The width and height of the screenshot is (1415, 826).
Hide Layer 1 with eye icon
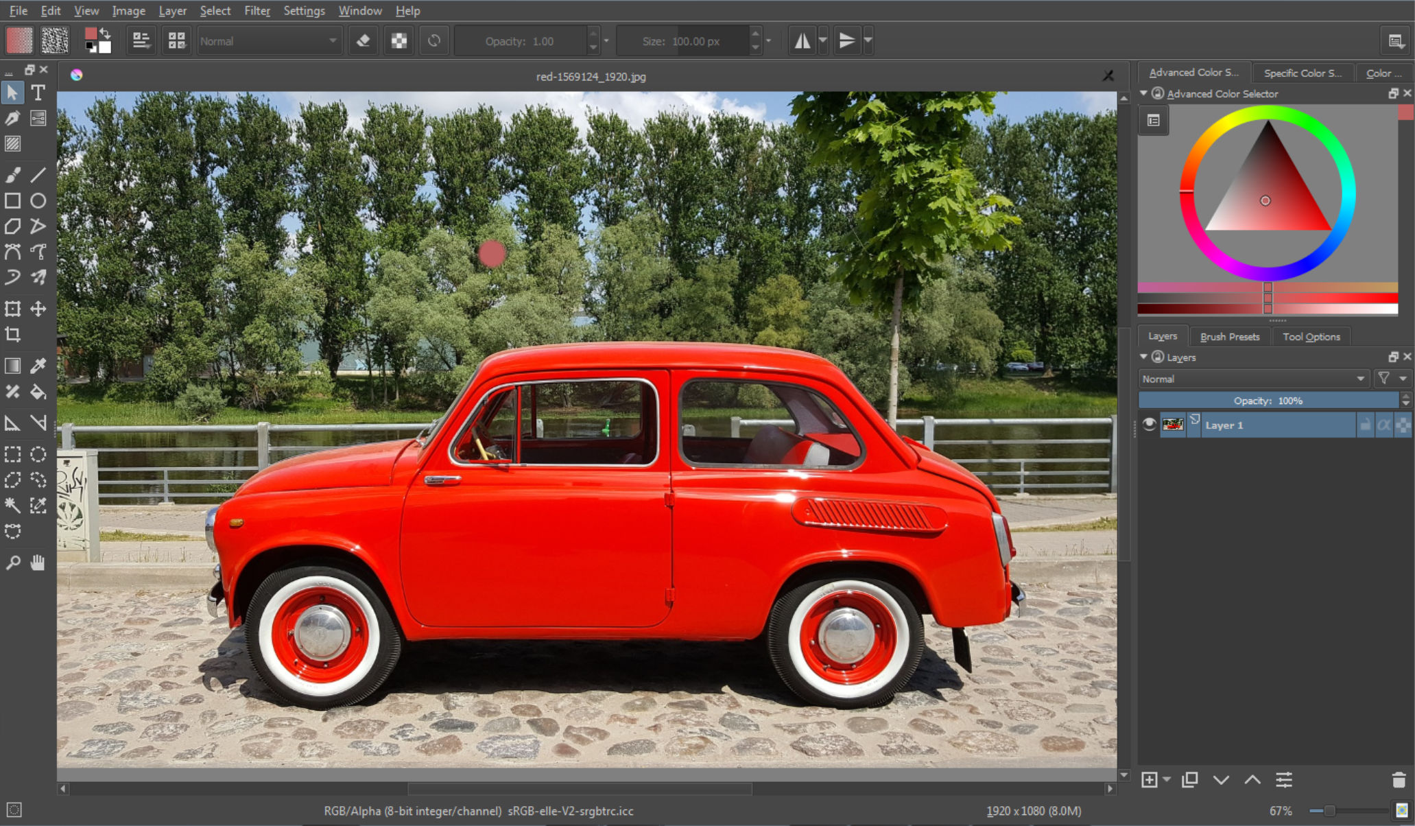coord(1150,425)
